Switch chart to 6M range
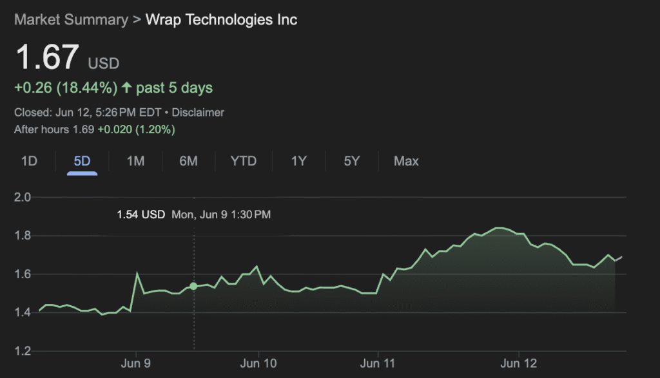 188,161
